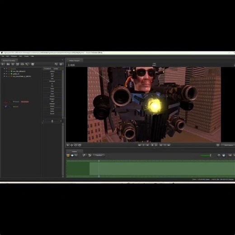The width and height of the screenshot is (235, 235).
Task: Open the Edit menu
Action: [7, 56]
